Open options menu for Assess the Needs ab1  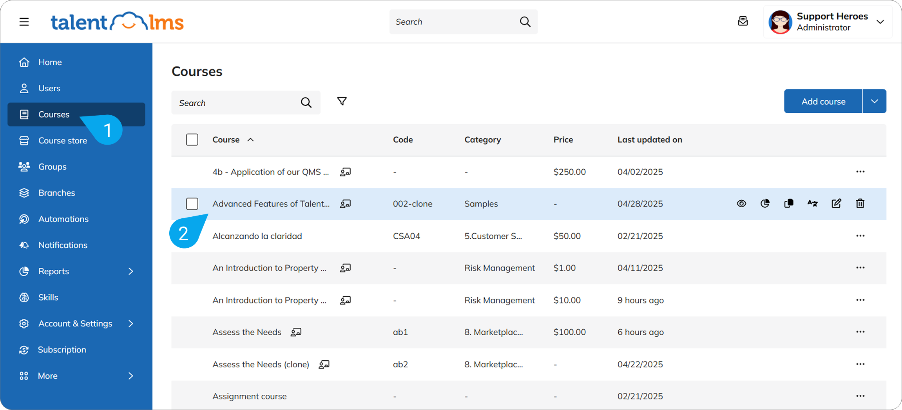coord(860,332)
